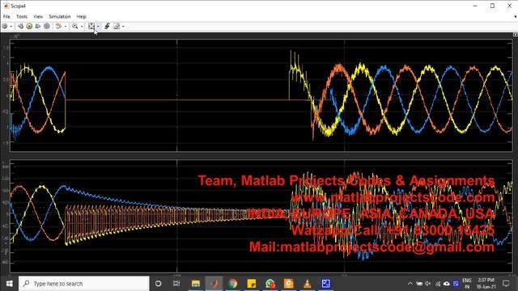Image resolution: width=518 pixels, height=291 pixels.
Task: Switch to MATLAB on the taskbar
Action: (x=214, y=284)
